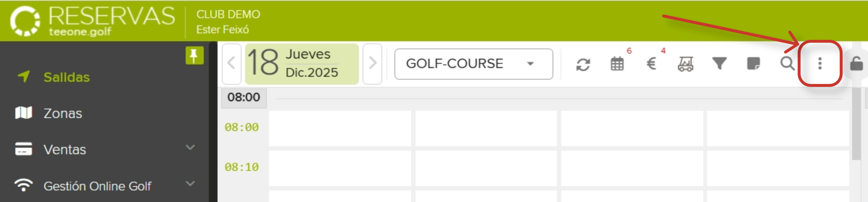Click the refresh icon in the toolbar

(583, 65)
